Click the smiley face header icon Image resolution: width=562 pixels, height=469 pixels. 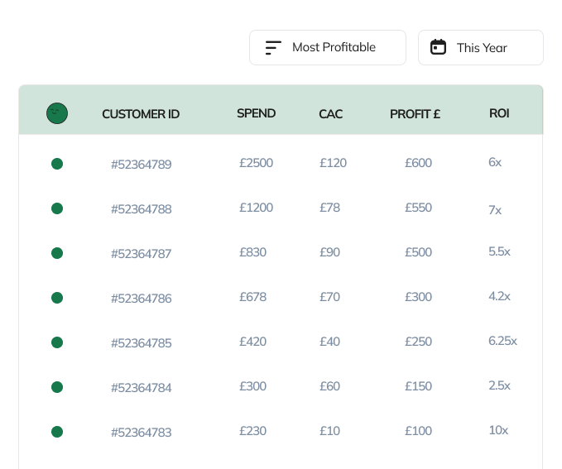point(57,113)
